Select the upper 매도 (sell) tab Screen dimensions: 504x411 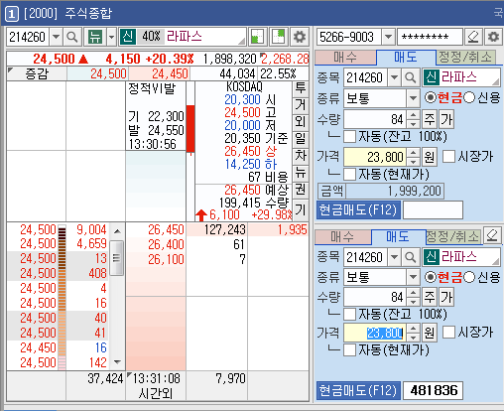[x=406, y=58]
